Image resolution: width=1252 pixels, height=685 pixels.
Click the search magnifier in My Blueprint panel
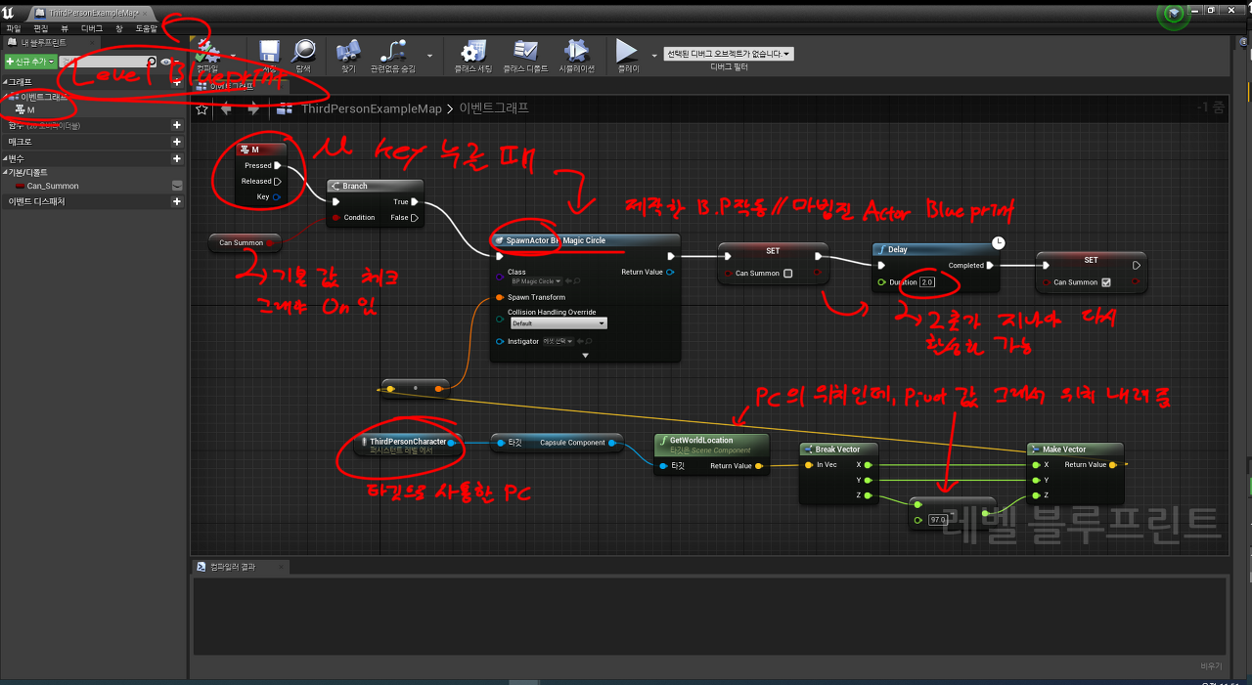pos(151,62)
